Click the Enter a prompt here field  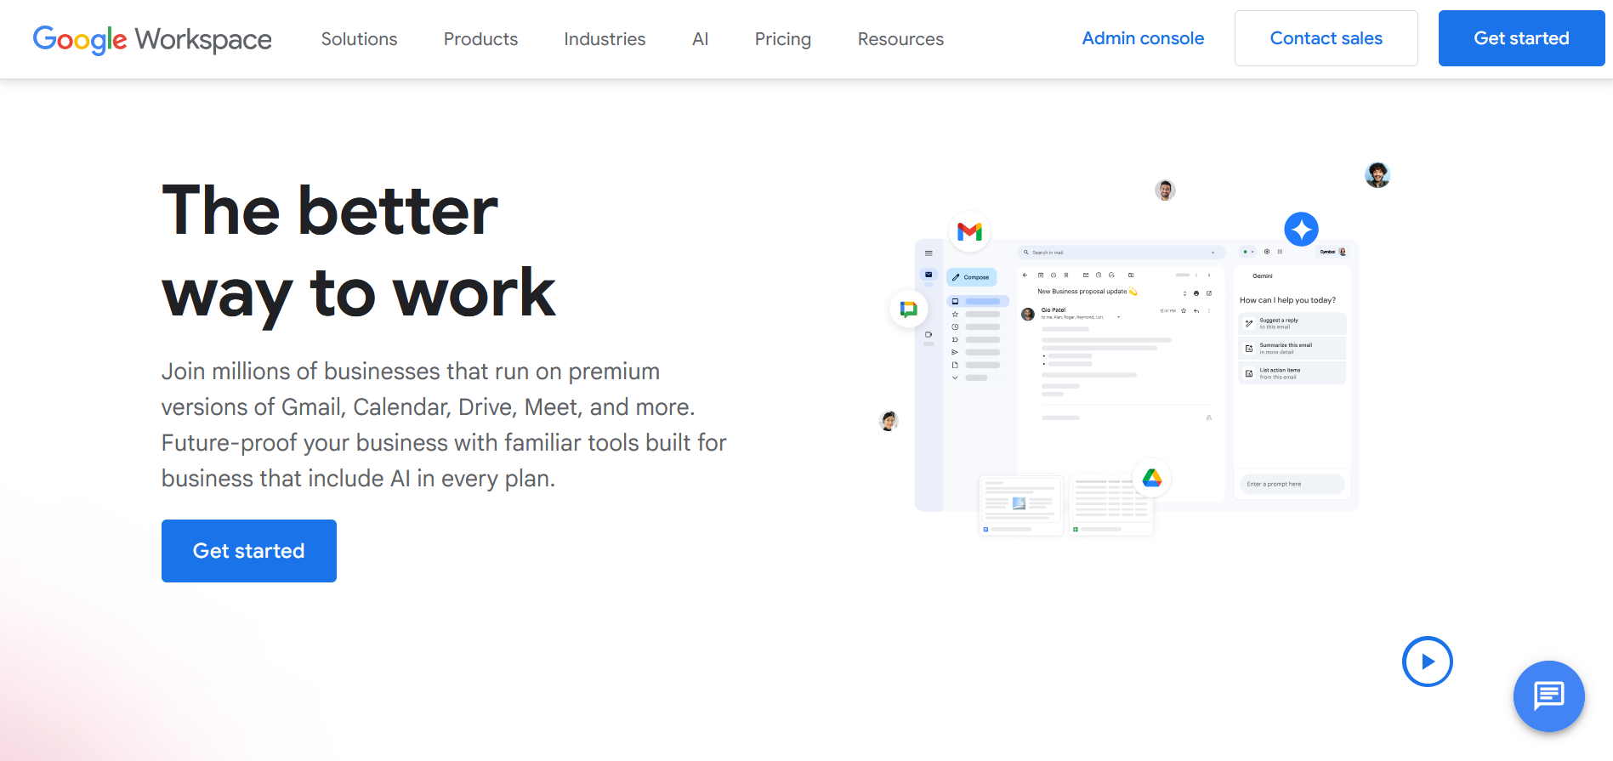(x=1292, y=484)
